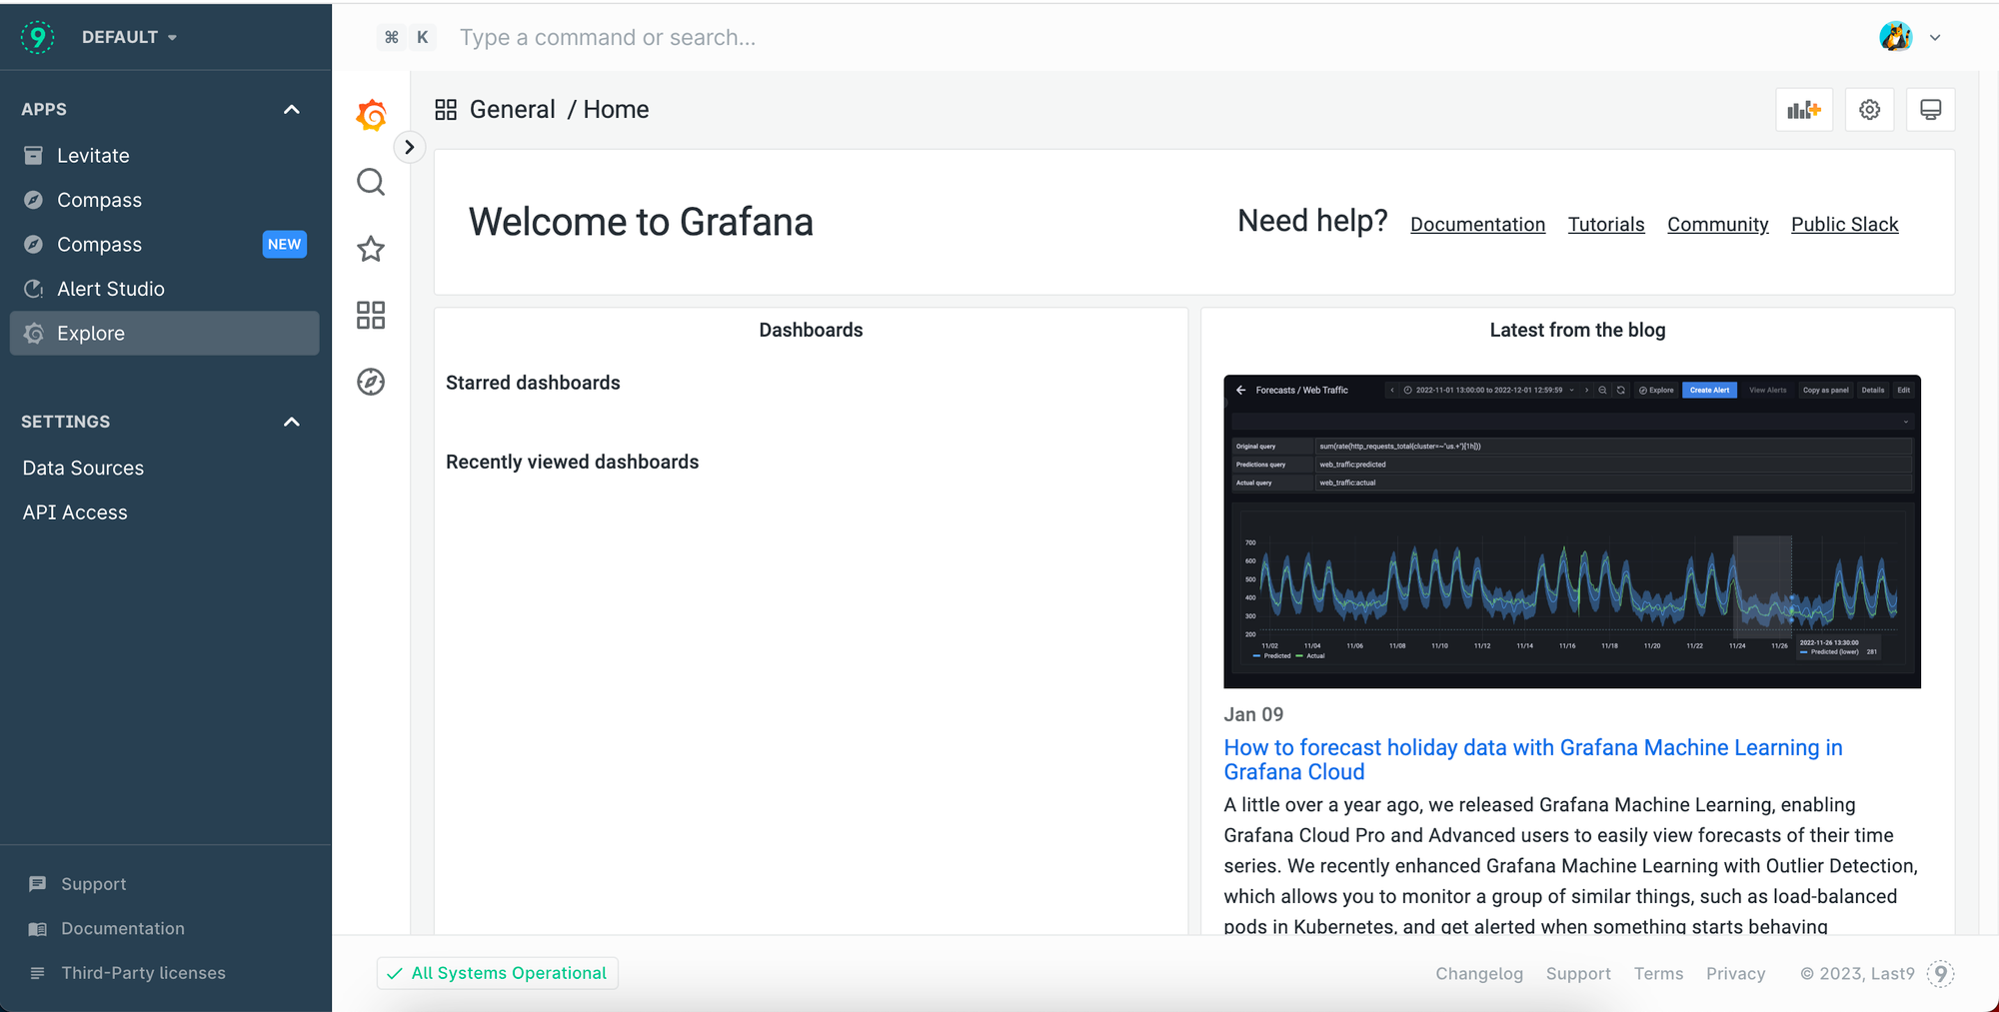Click the Add panel icon in the toolbar
Viewport: 1999px width, 1012px height.
[1803, 109]
